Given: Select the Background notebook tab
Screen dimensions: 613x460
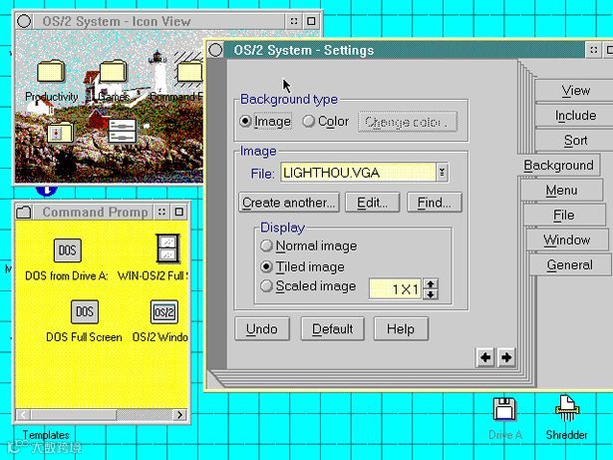Looking at the screenshot, I should pyautogui.click(x=558, y=166).
